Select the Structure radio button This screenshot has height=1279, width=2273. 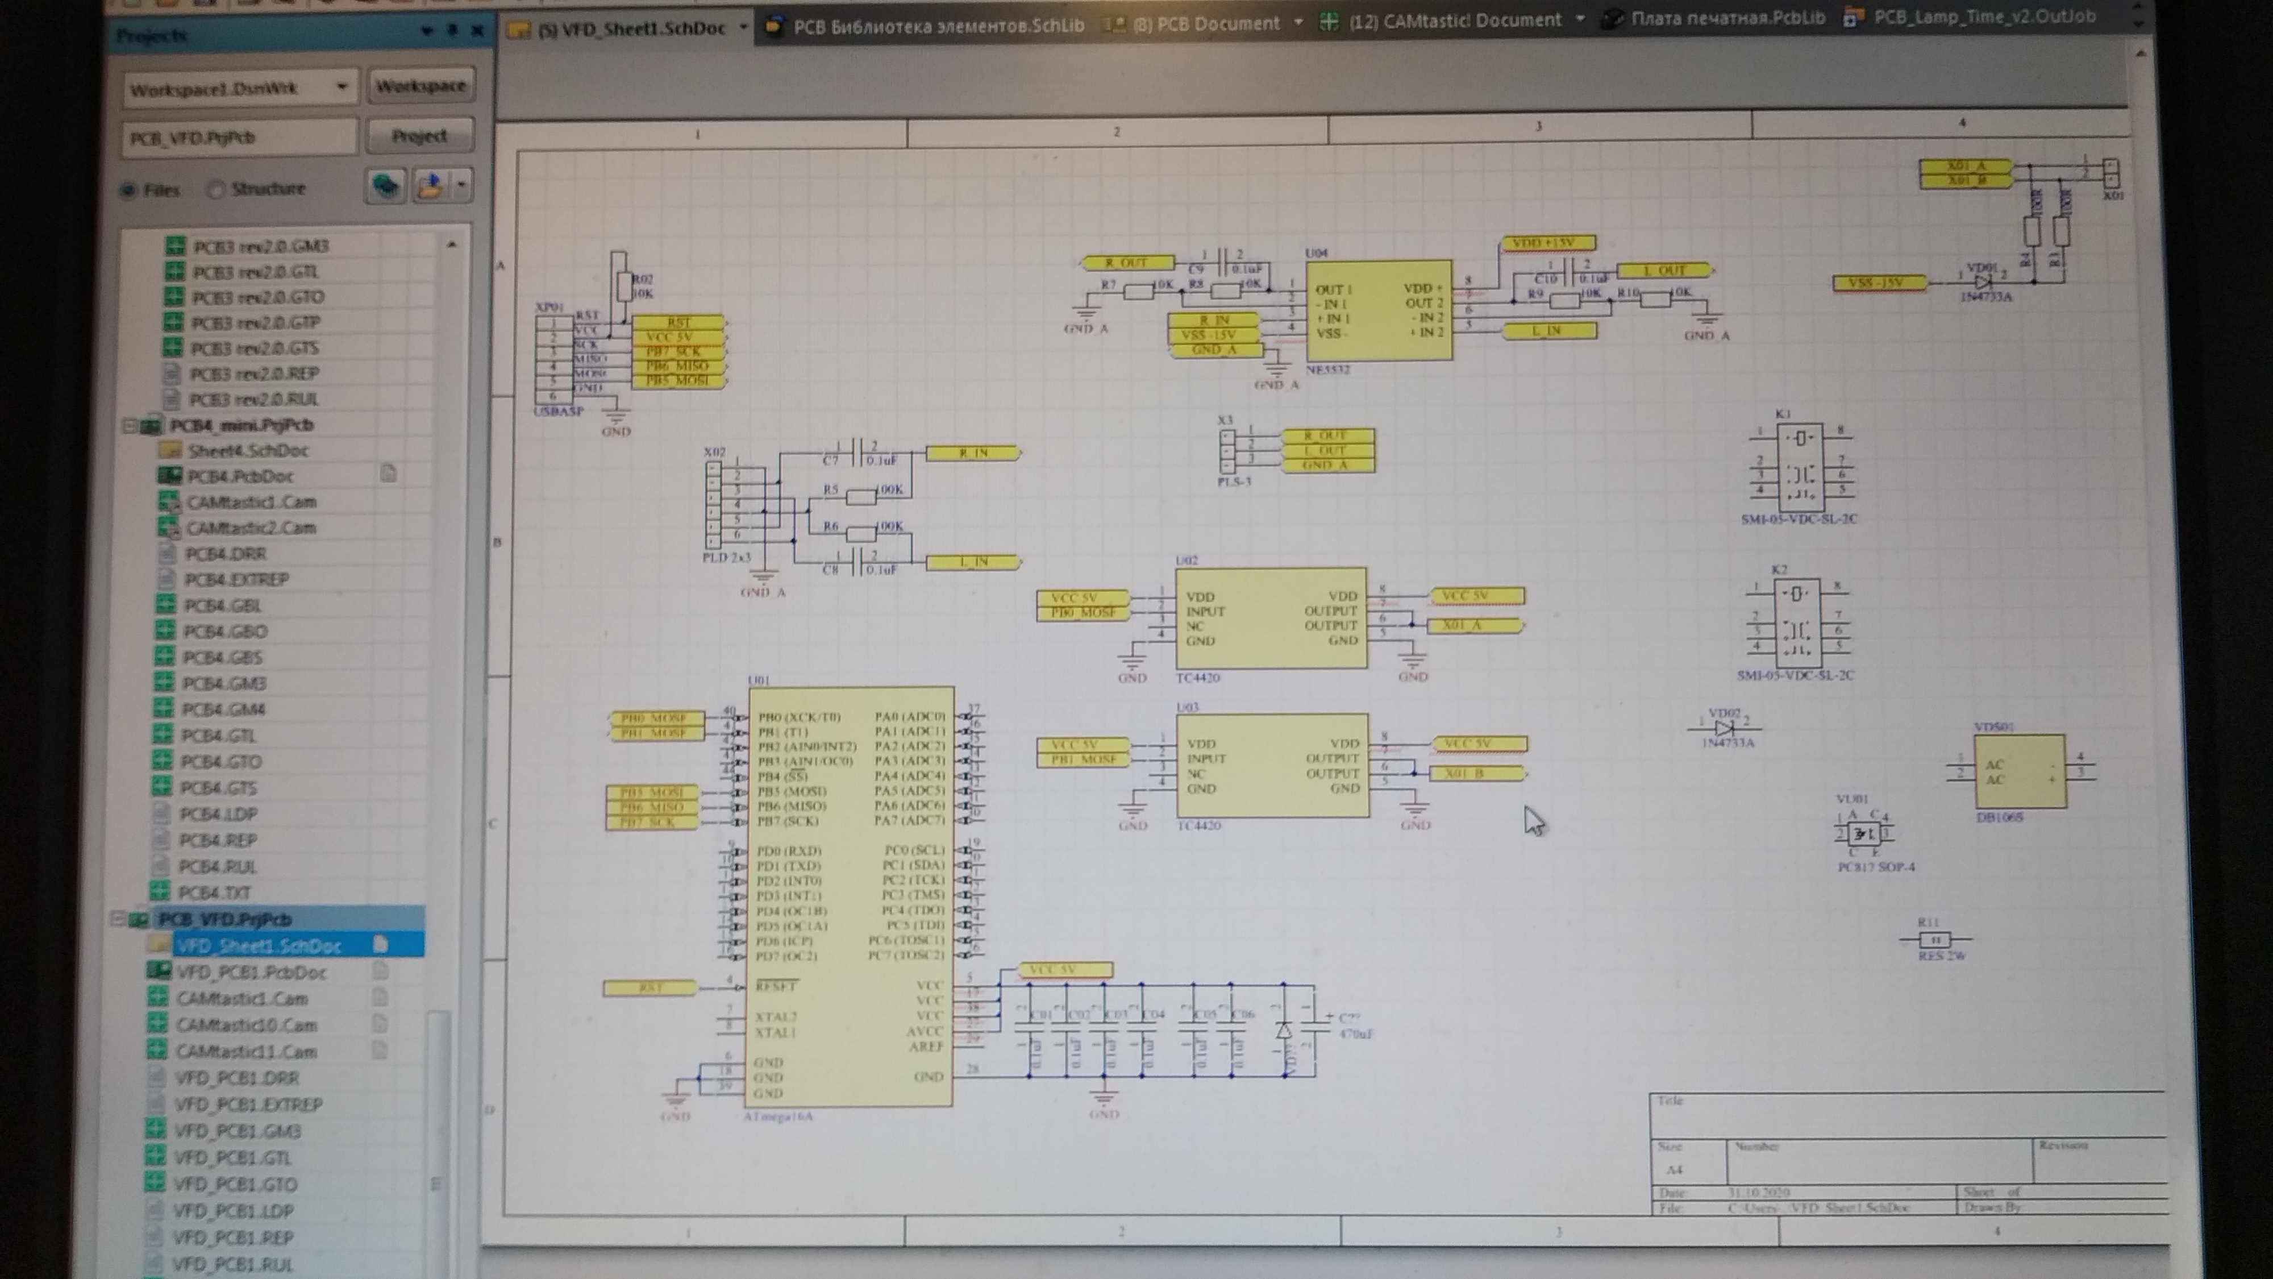(215, 189)
